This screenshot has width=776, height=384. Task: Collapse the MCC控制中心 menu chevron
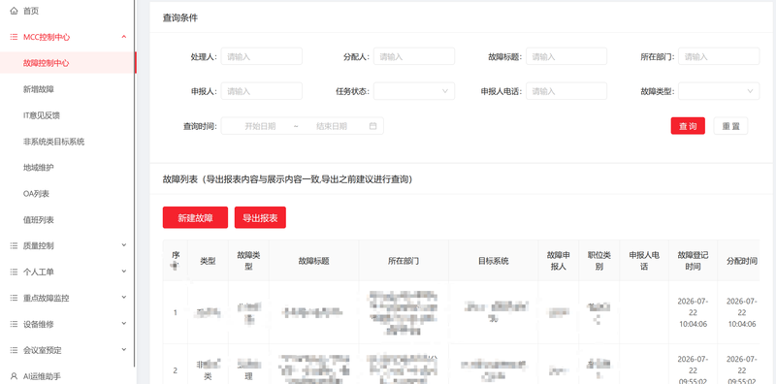pos(124,37)
